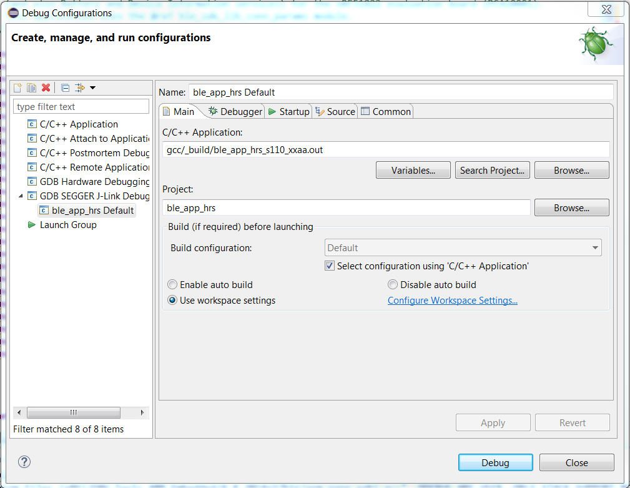Click the icon beside C/C++ Remote Application
This screenshot has width=630, height=488.
(x=32, y=167)
